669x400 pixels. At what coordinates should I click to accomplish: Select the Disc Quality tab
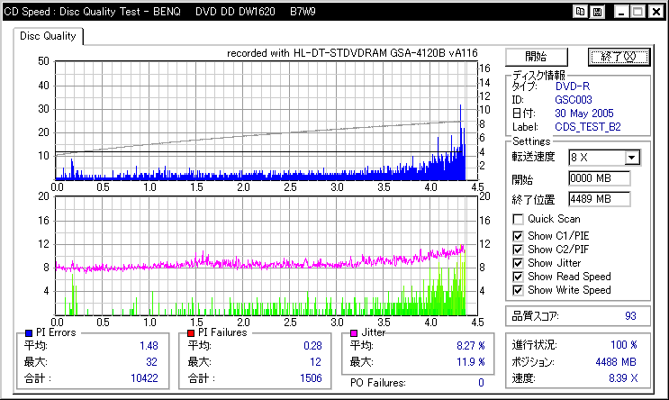click(48, 36)
